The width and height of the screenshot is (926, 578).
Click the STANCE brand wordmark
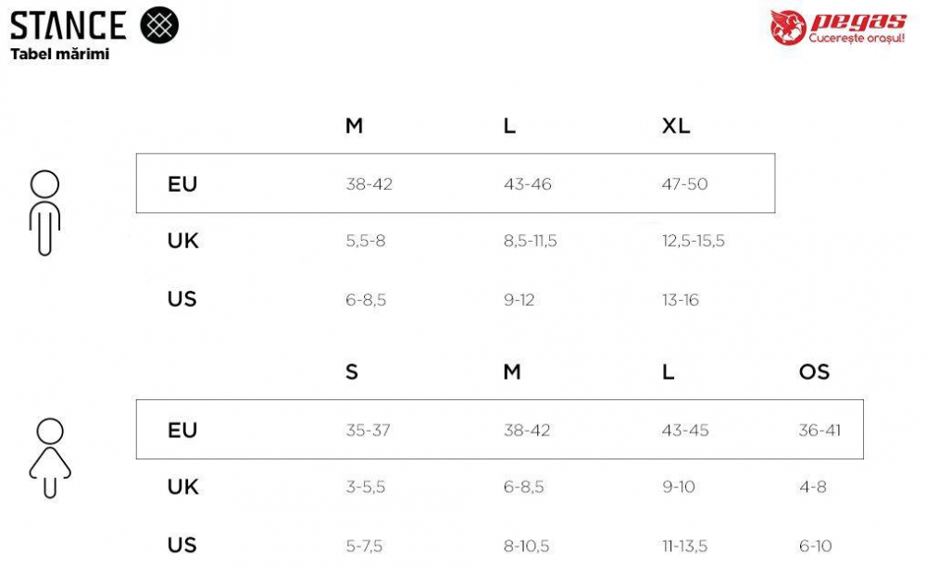pyautogui.click(x=69, y=25)
